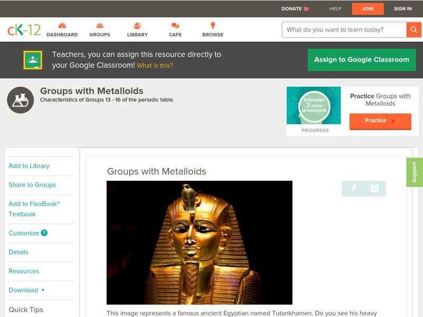
Task: Click the Customize help question mark
Action: point(44,233)
